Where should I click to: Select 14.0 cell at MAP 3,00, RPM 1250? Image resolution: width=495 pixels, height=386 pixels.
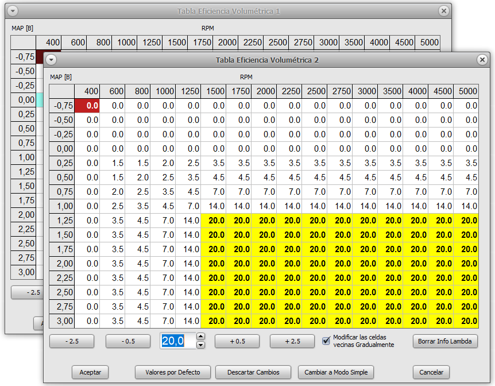188,321
